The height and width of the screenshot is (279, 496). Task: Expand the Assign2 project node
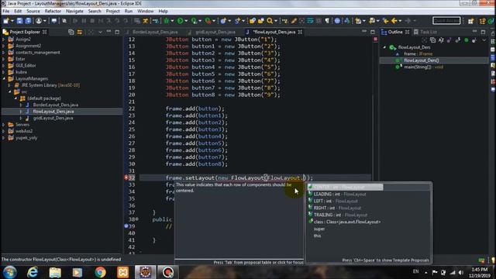[4, 40]
